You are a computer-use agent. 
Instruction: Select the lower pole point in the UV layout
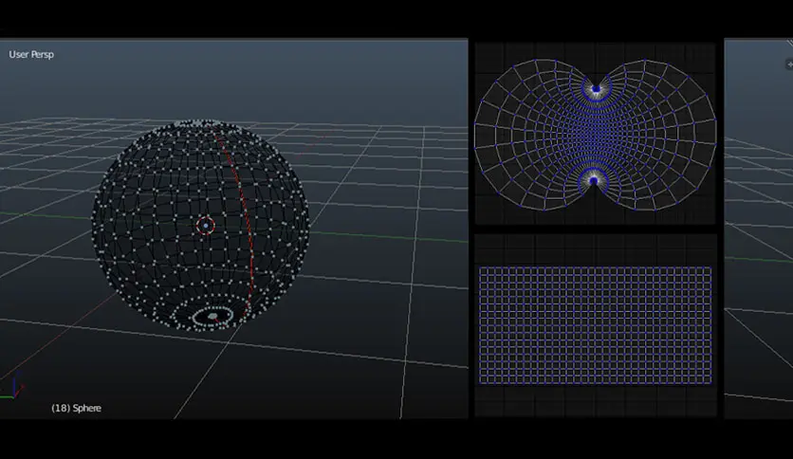click(x=594, y=180)
